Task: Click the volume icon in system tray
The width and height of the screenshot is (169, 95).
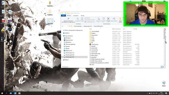Action: point(154,93)
